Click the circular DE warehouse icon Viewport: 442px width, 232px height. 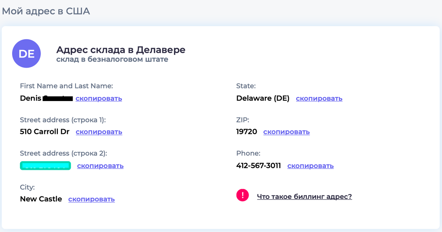[x=27, y=53]
